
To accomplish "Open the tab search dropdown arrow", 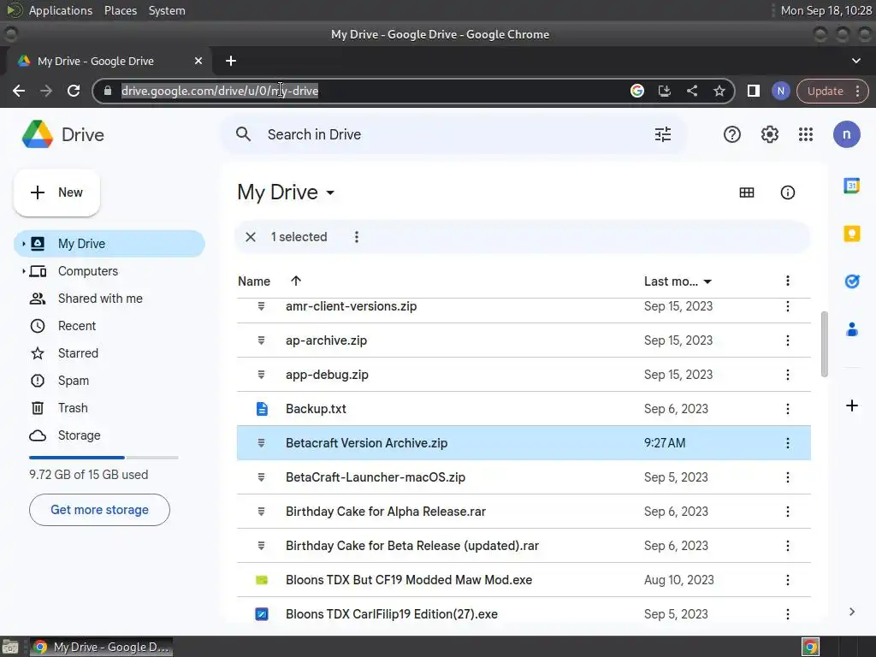I will pyautogui.click(x=855, y=61).
